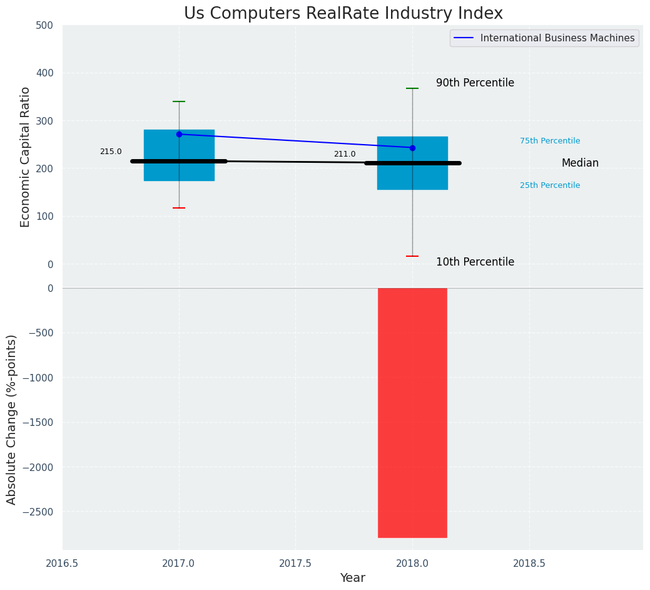The height and width of the screenshot is (590, 650).
Task: Click the Economic Capital Ratio axis label
Action: 25,157
